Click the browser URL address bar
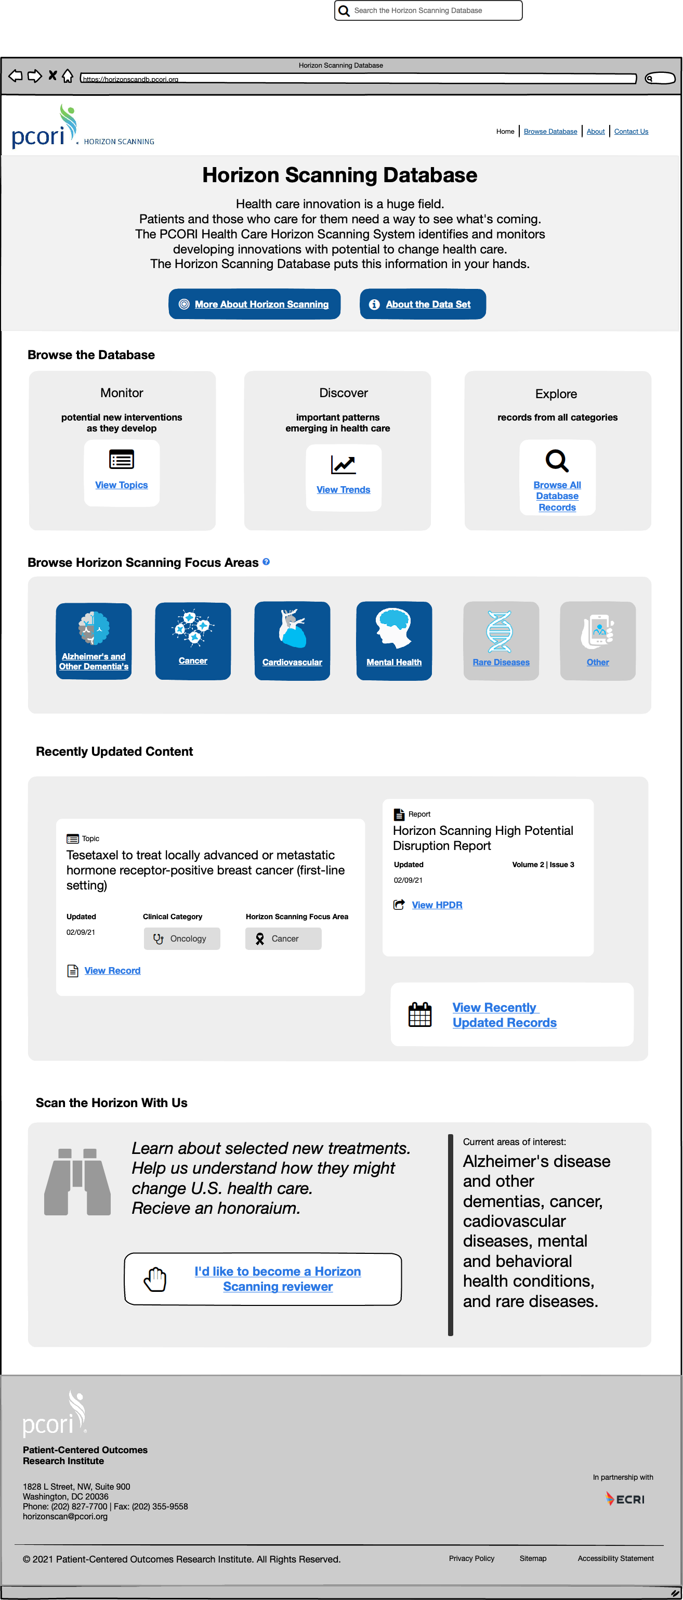This screenshot has height=1600, width=683. (x=359, y=79)
